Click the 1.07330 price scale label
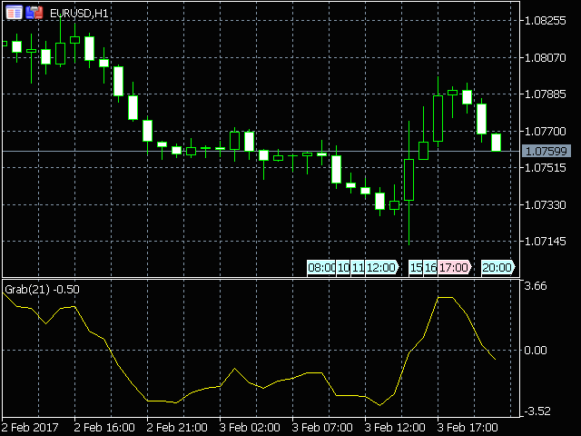Screen dimensions: 581x436 click(x=546, y=204)
